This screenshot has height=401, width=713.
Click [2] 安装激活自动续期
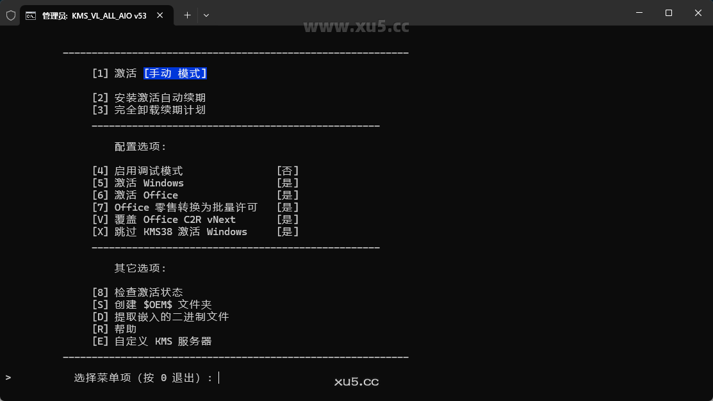(147, 97)
